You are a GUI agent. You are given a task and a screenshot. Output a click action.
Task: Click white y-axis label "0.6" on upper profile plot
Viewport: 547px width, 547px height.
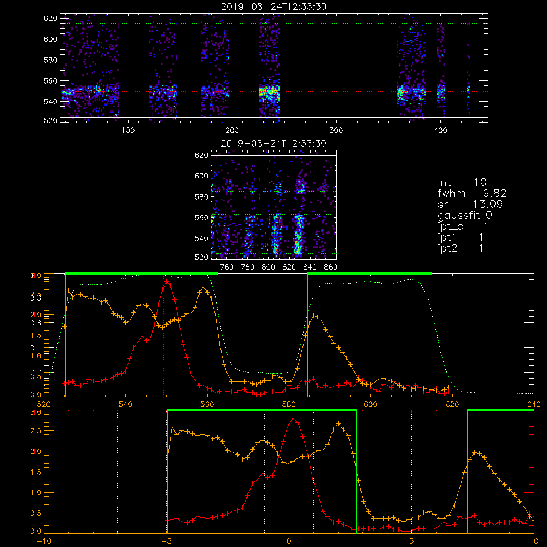pyautogui.click(x=36, y=323)
